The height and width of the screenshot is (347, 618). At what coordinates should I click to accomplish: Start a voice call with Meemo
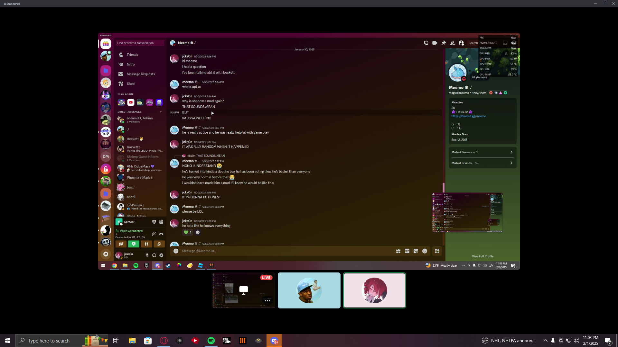426,43
